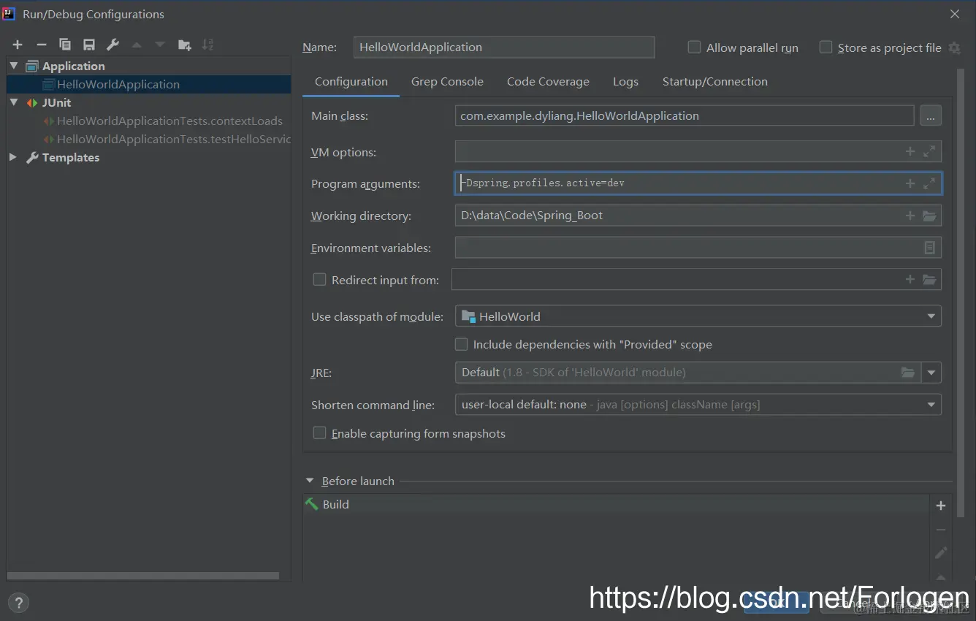Open help question mark icon
The image size is (976, 621).
pos(18,603)
